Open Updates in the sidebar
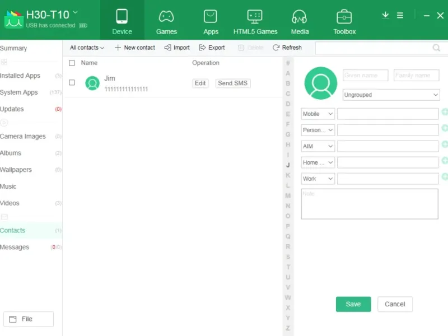This screenshot has height=336, width=448. click(x=31, y=109)
